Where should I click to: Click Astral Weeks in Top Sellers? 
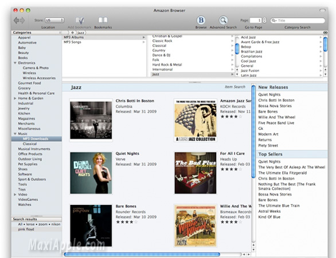pos(269,212)
